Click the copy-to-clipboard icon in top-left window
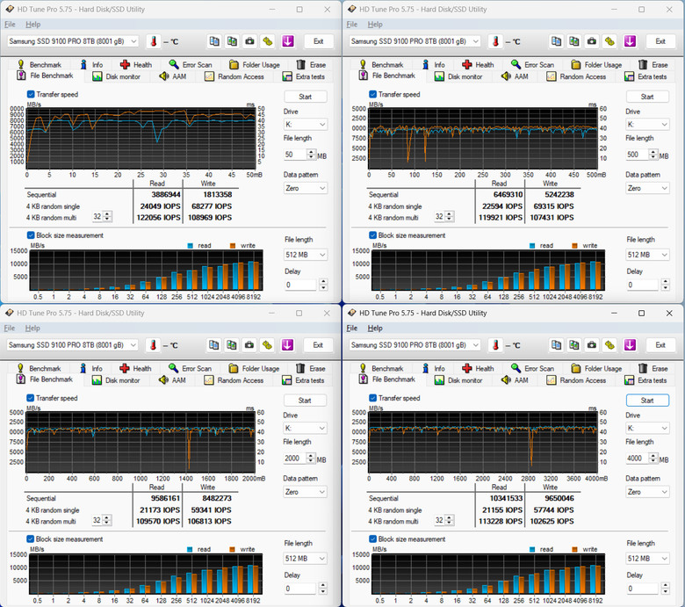 coord(214,41)
